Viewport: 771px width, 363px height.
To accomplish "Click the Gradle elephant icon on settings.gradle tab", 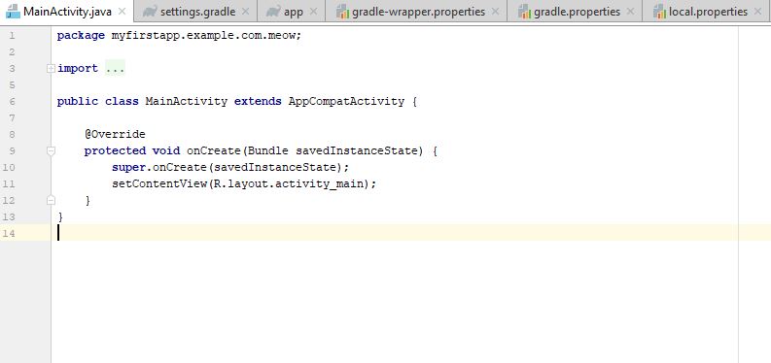I will pos(150,12).
